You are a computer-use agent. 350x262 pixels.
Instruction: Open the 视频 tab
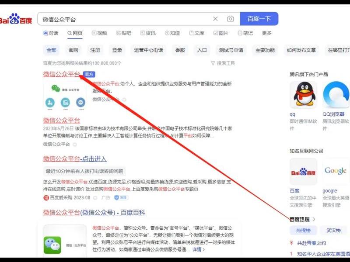[99, 33]
